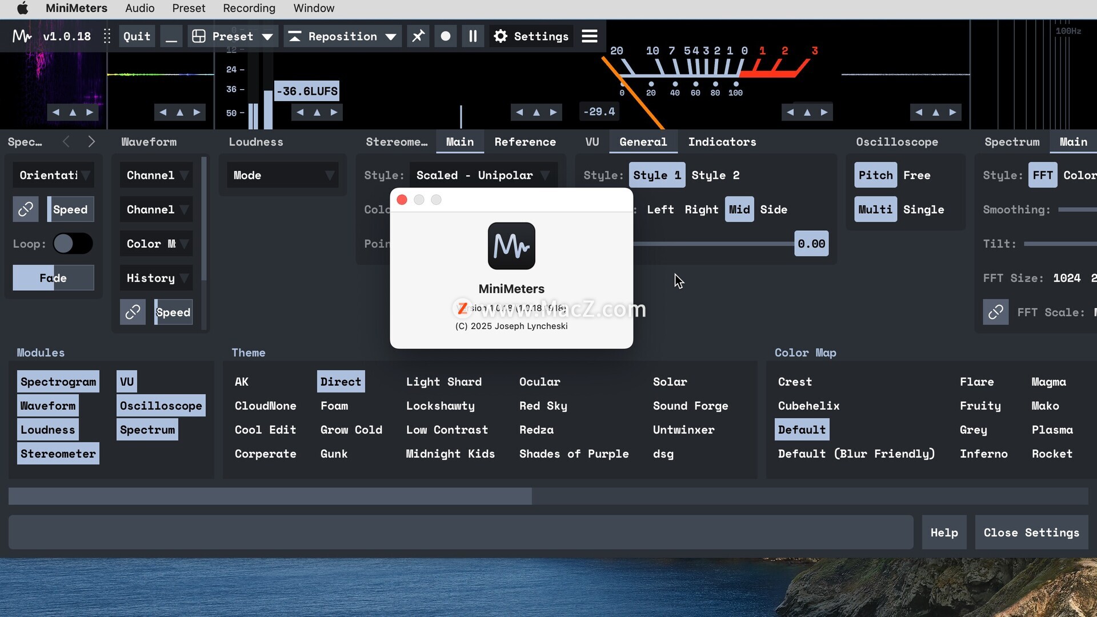The height and width of the screenshot is (617, 1097).
Task: Click the pin window icon
Action: [418, 37]
